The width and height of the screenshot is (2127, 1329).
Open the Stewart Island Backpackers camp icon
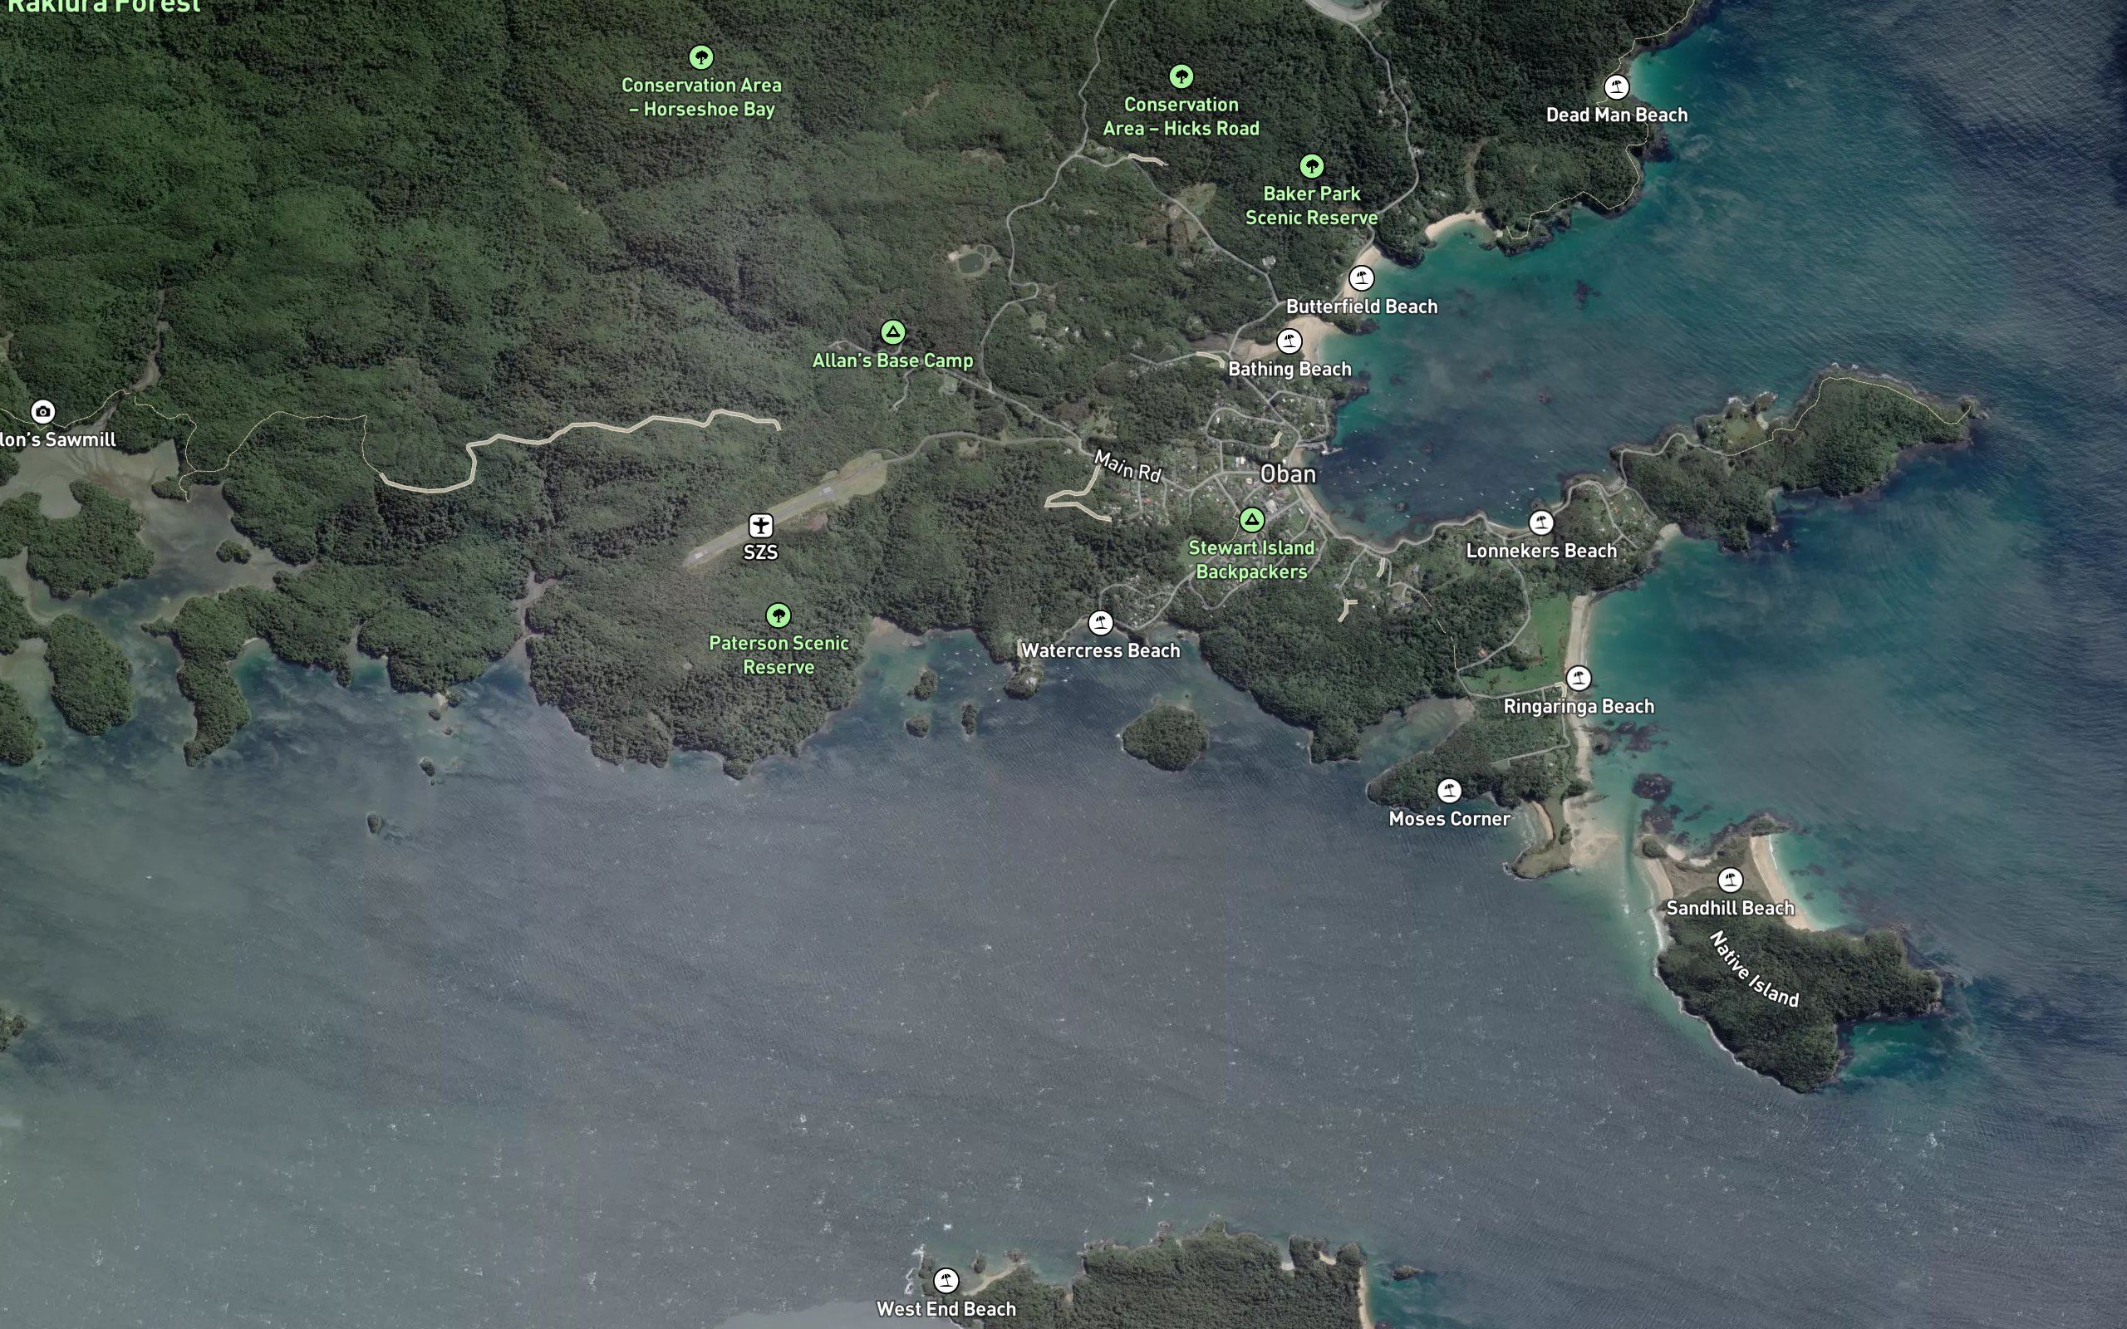(x=1251, y=519)
